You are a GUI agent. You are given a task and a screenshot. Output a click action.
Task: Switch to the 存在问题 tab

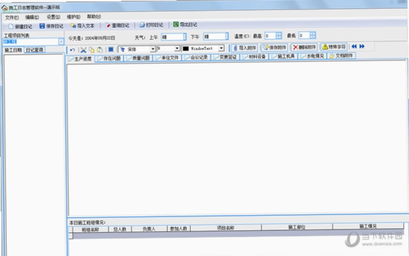(109, 58)
